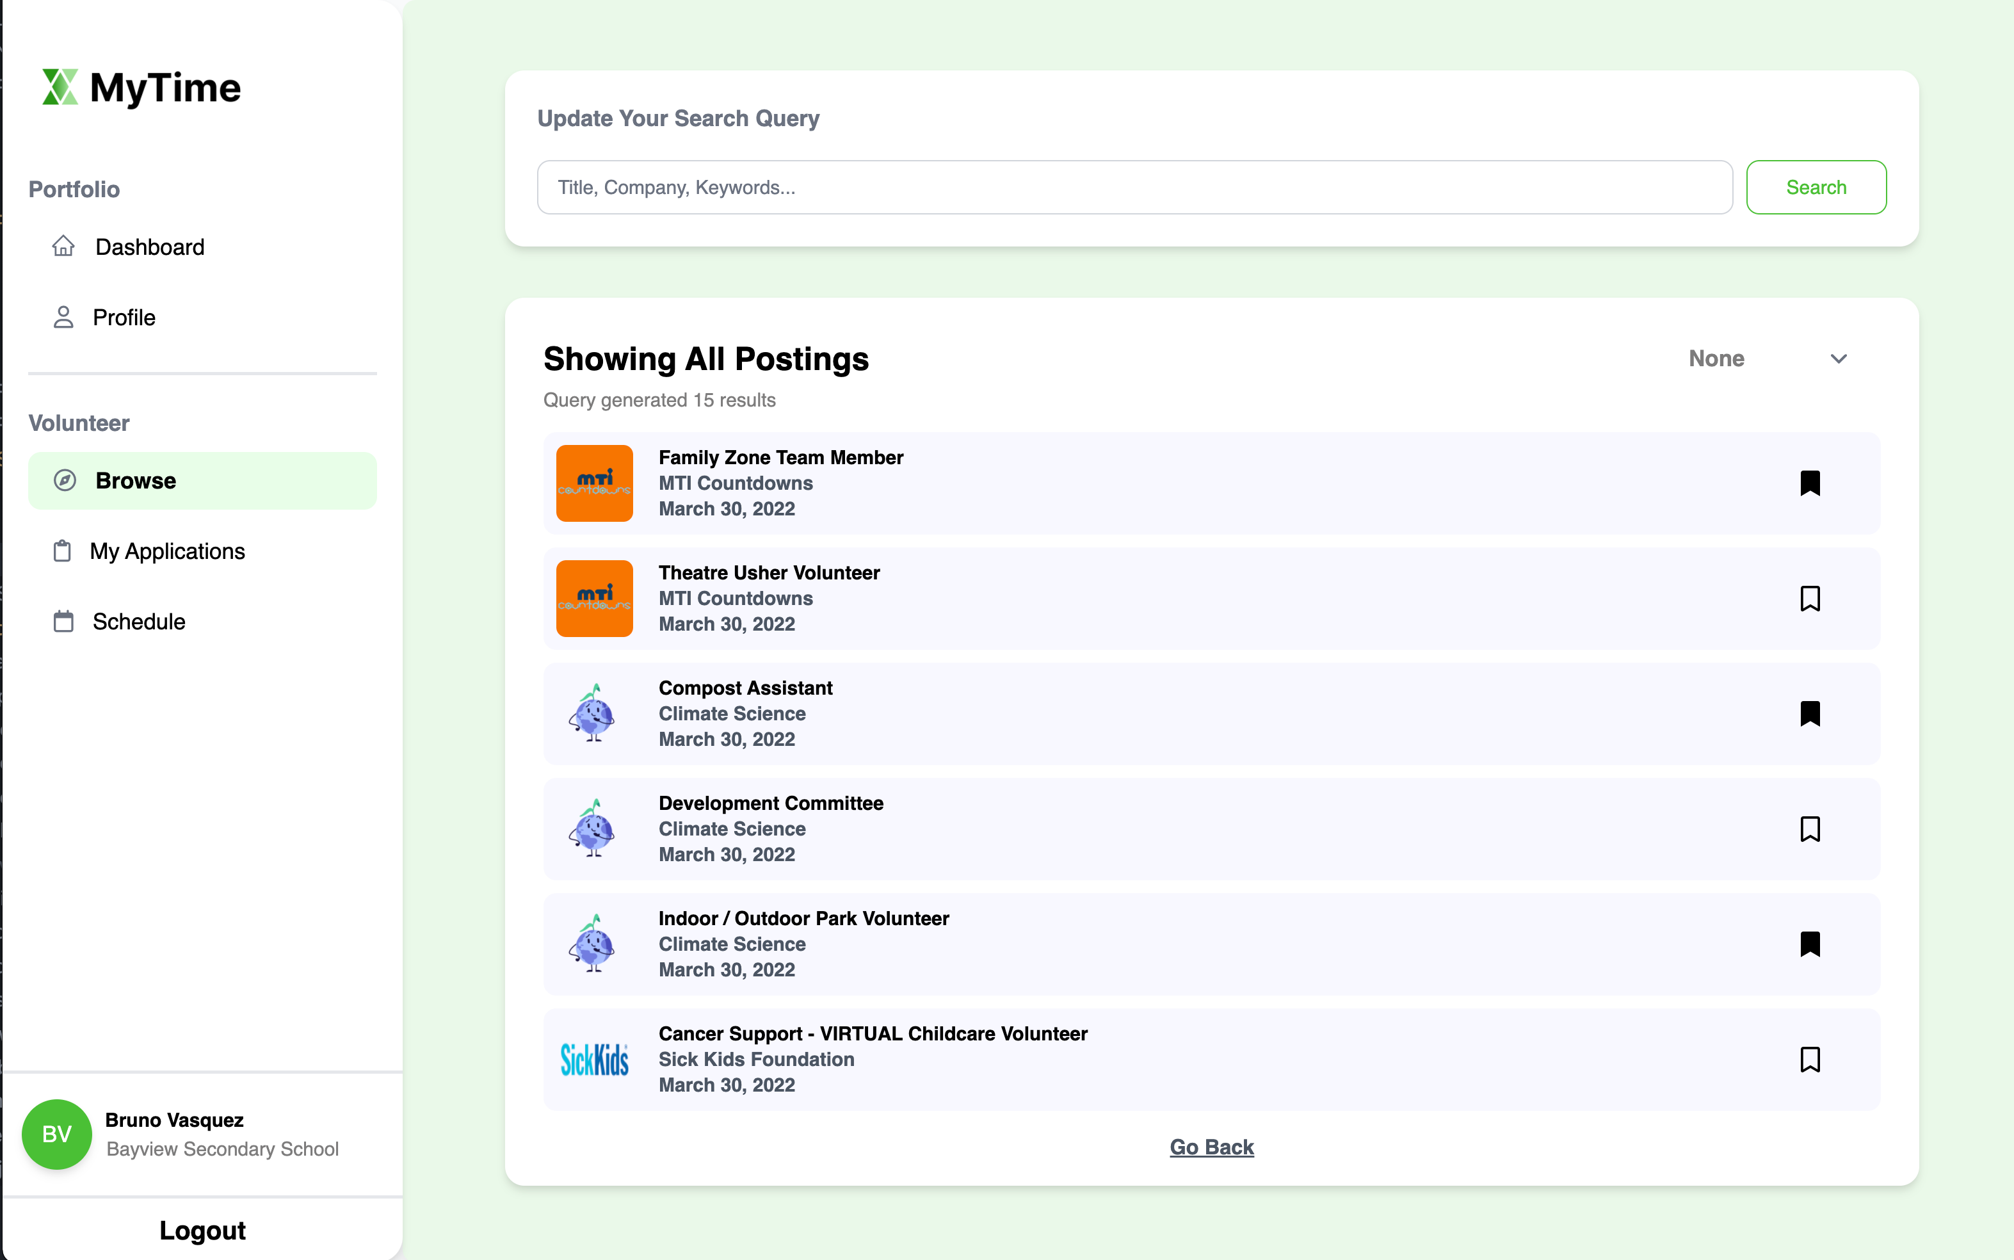
Task: Select the My Applications menu item
Action: coord(168,550)
